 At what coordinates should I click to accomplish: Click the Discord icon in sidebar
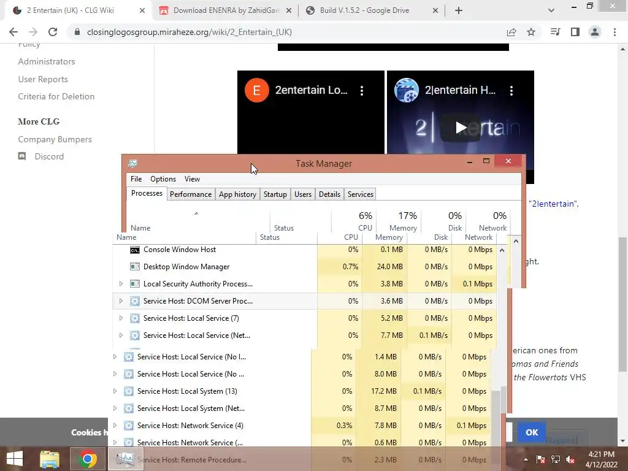point(22,156)
